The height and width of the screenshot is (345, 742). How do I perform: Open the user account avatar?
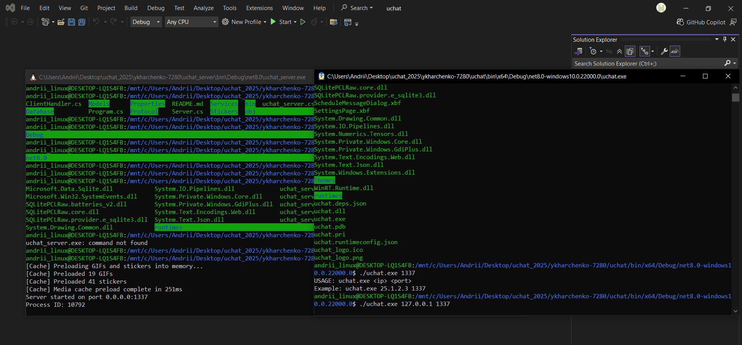[x=661, y=8]
